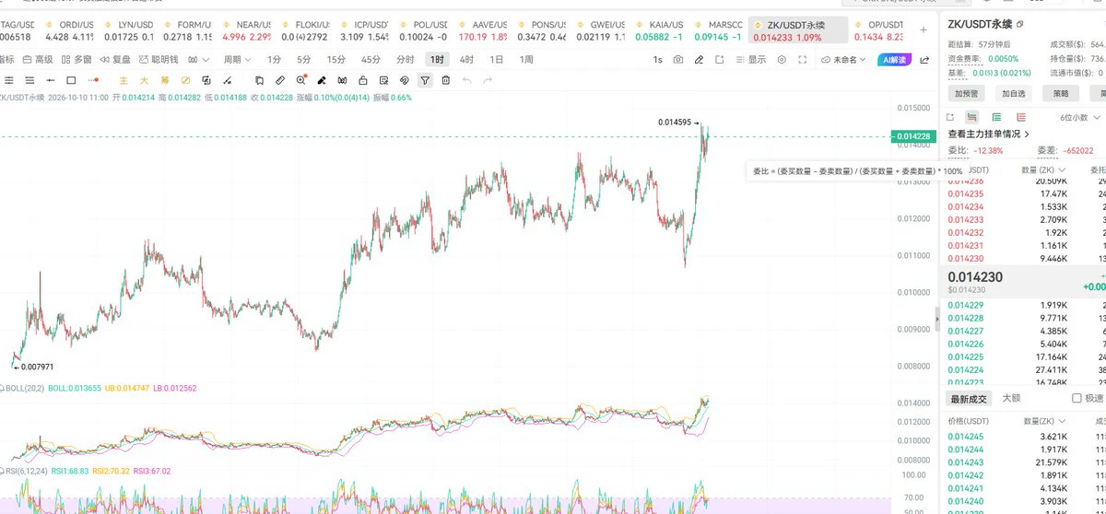Select the 4时 timeframe
Screen dimensions: 1106x514
click(466, 60)
